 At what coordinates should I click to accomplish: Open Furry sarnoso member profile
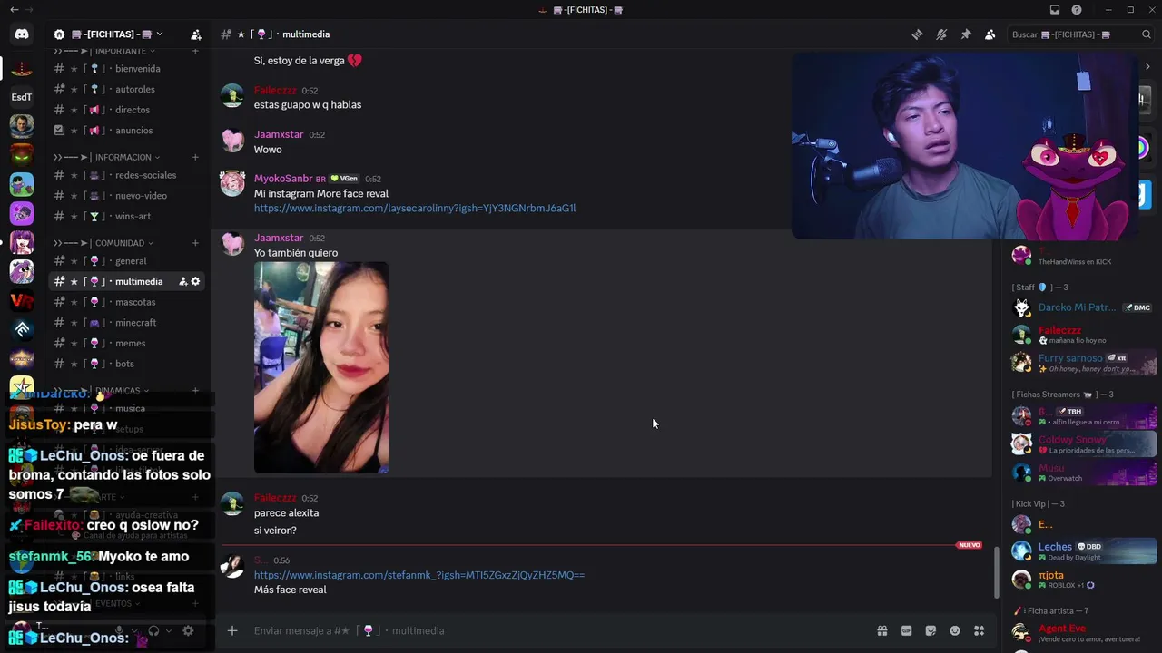(x=1084, y=363)
